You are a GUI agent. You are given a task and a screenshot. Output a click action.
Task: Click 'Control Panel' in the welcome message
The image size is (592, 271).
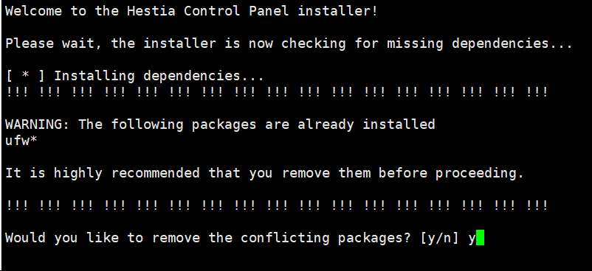click(x=236, y=11)
